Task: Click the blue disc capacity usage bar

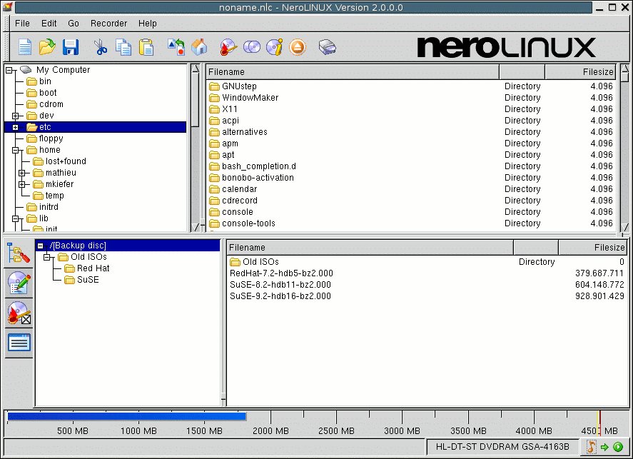Action: [127, 416]
